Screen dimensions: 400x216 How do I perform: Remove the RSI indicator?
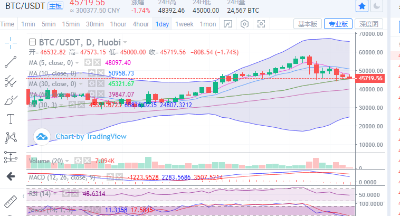point(75,193)
